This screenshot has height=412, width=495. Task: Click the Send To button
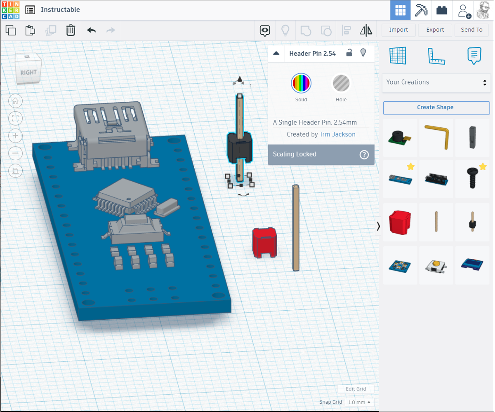[x=471, y=30]
